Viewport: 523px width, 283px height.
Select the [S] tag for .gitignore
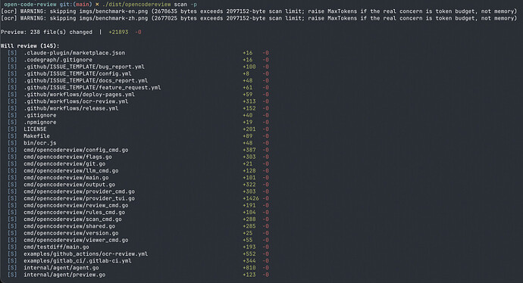point(12,115)
